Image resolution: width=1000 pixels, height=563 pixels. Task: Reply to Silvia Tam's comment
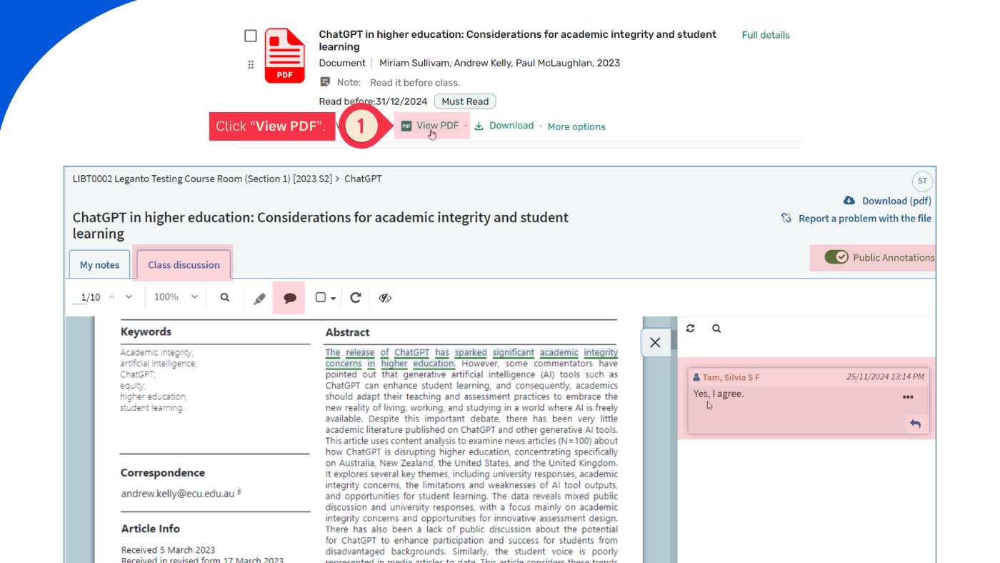(x=916, y=423)
